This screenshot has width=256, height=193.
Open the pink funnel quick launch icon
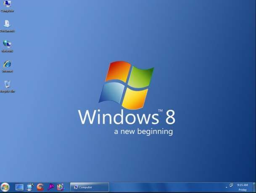50,187
